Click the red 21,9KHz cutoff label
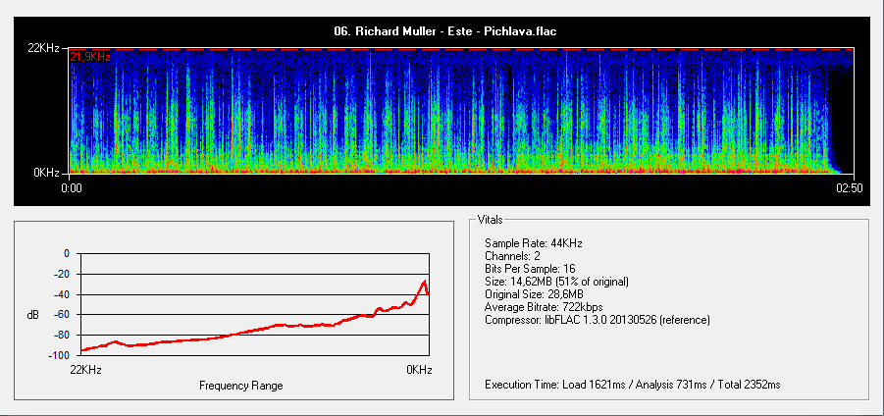This screenshot has width=884, height=416. coord(89,57)
